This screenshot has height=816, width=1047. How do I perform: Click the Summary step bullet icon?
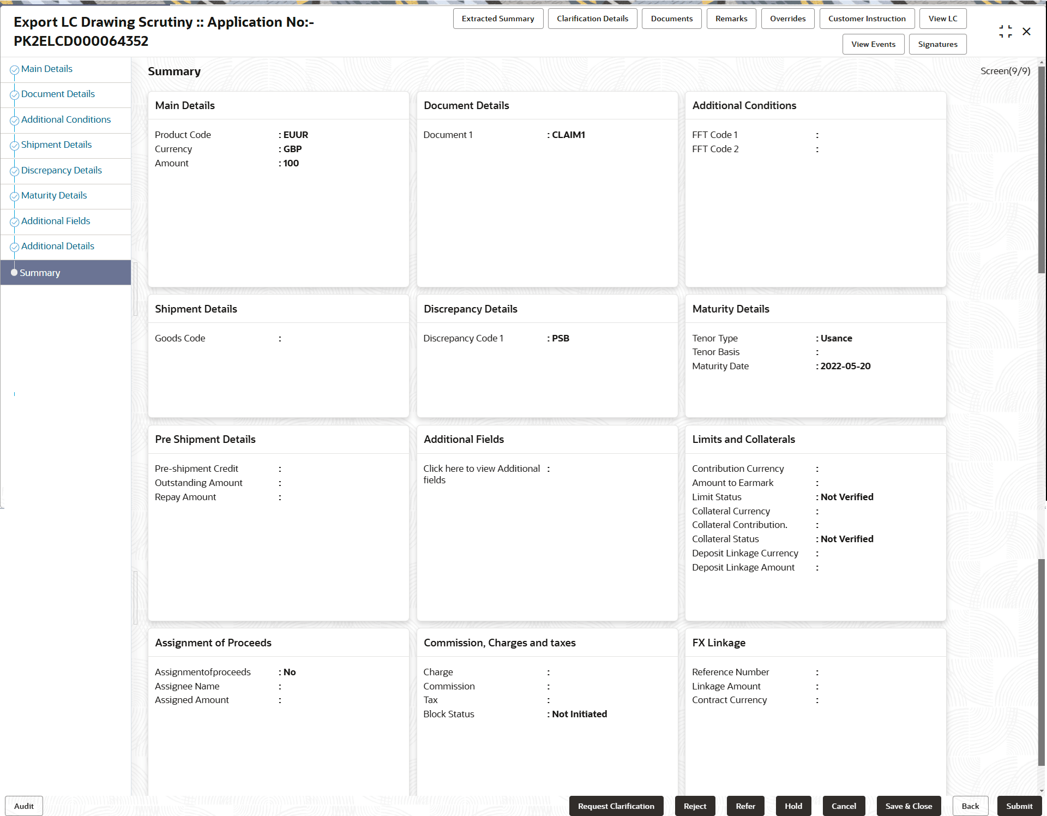[14, 273]
